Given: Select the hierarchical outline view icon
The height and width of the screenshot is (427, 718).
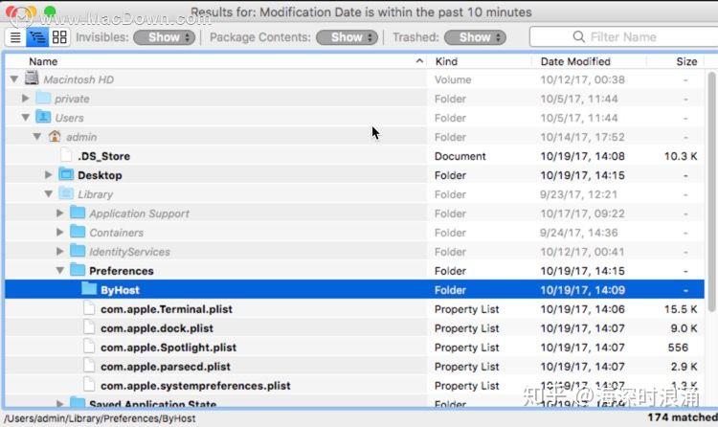Looking at the screenshot, I should (x=37, y=37).
